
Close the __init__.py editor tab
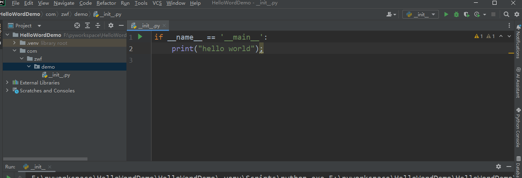(x=165, y=26)
